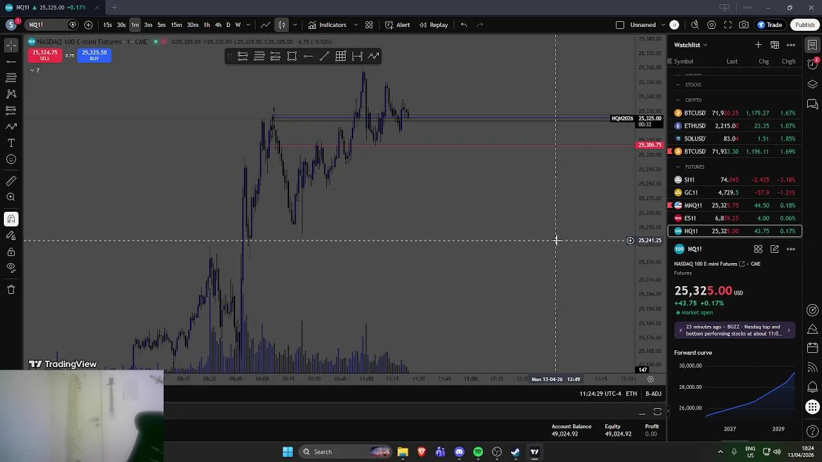Take a chart snapshot with camera
Image resolution: width=822 pixels, height=462 pixels.
744,25
